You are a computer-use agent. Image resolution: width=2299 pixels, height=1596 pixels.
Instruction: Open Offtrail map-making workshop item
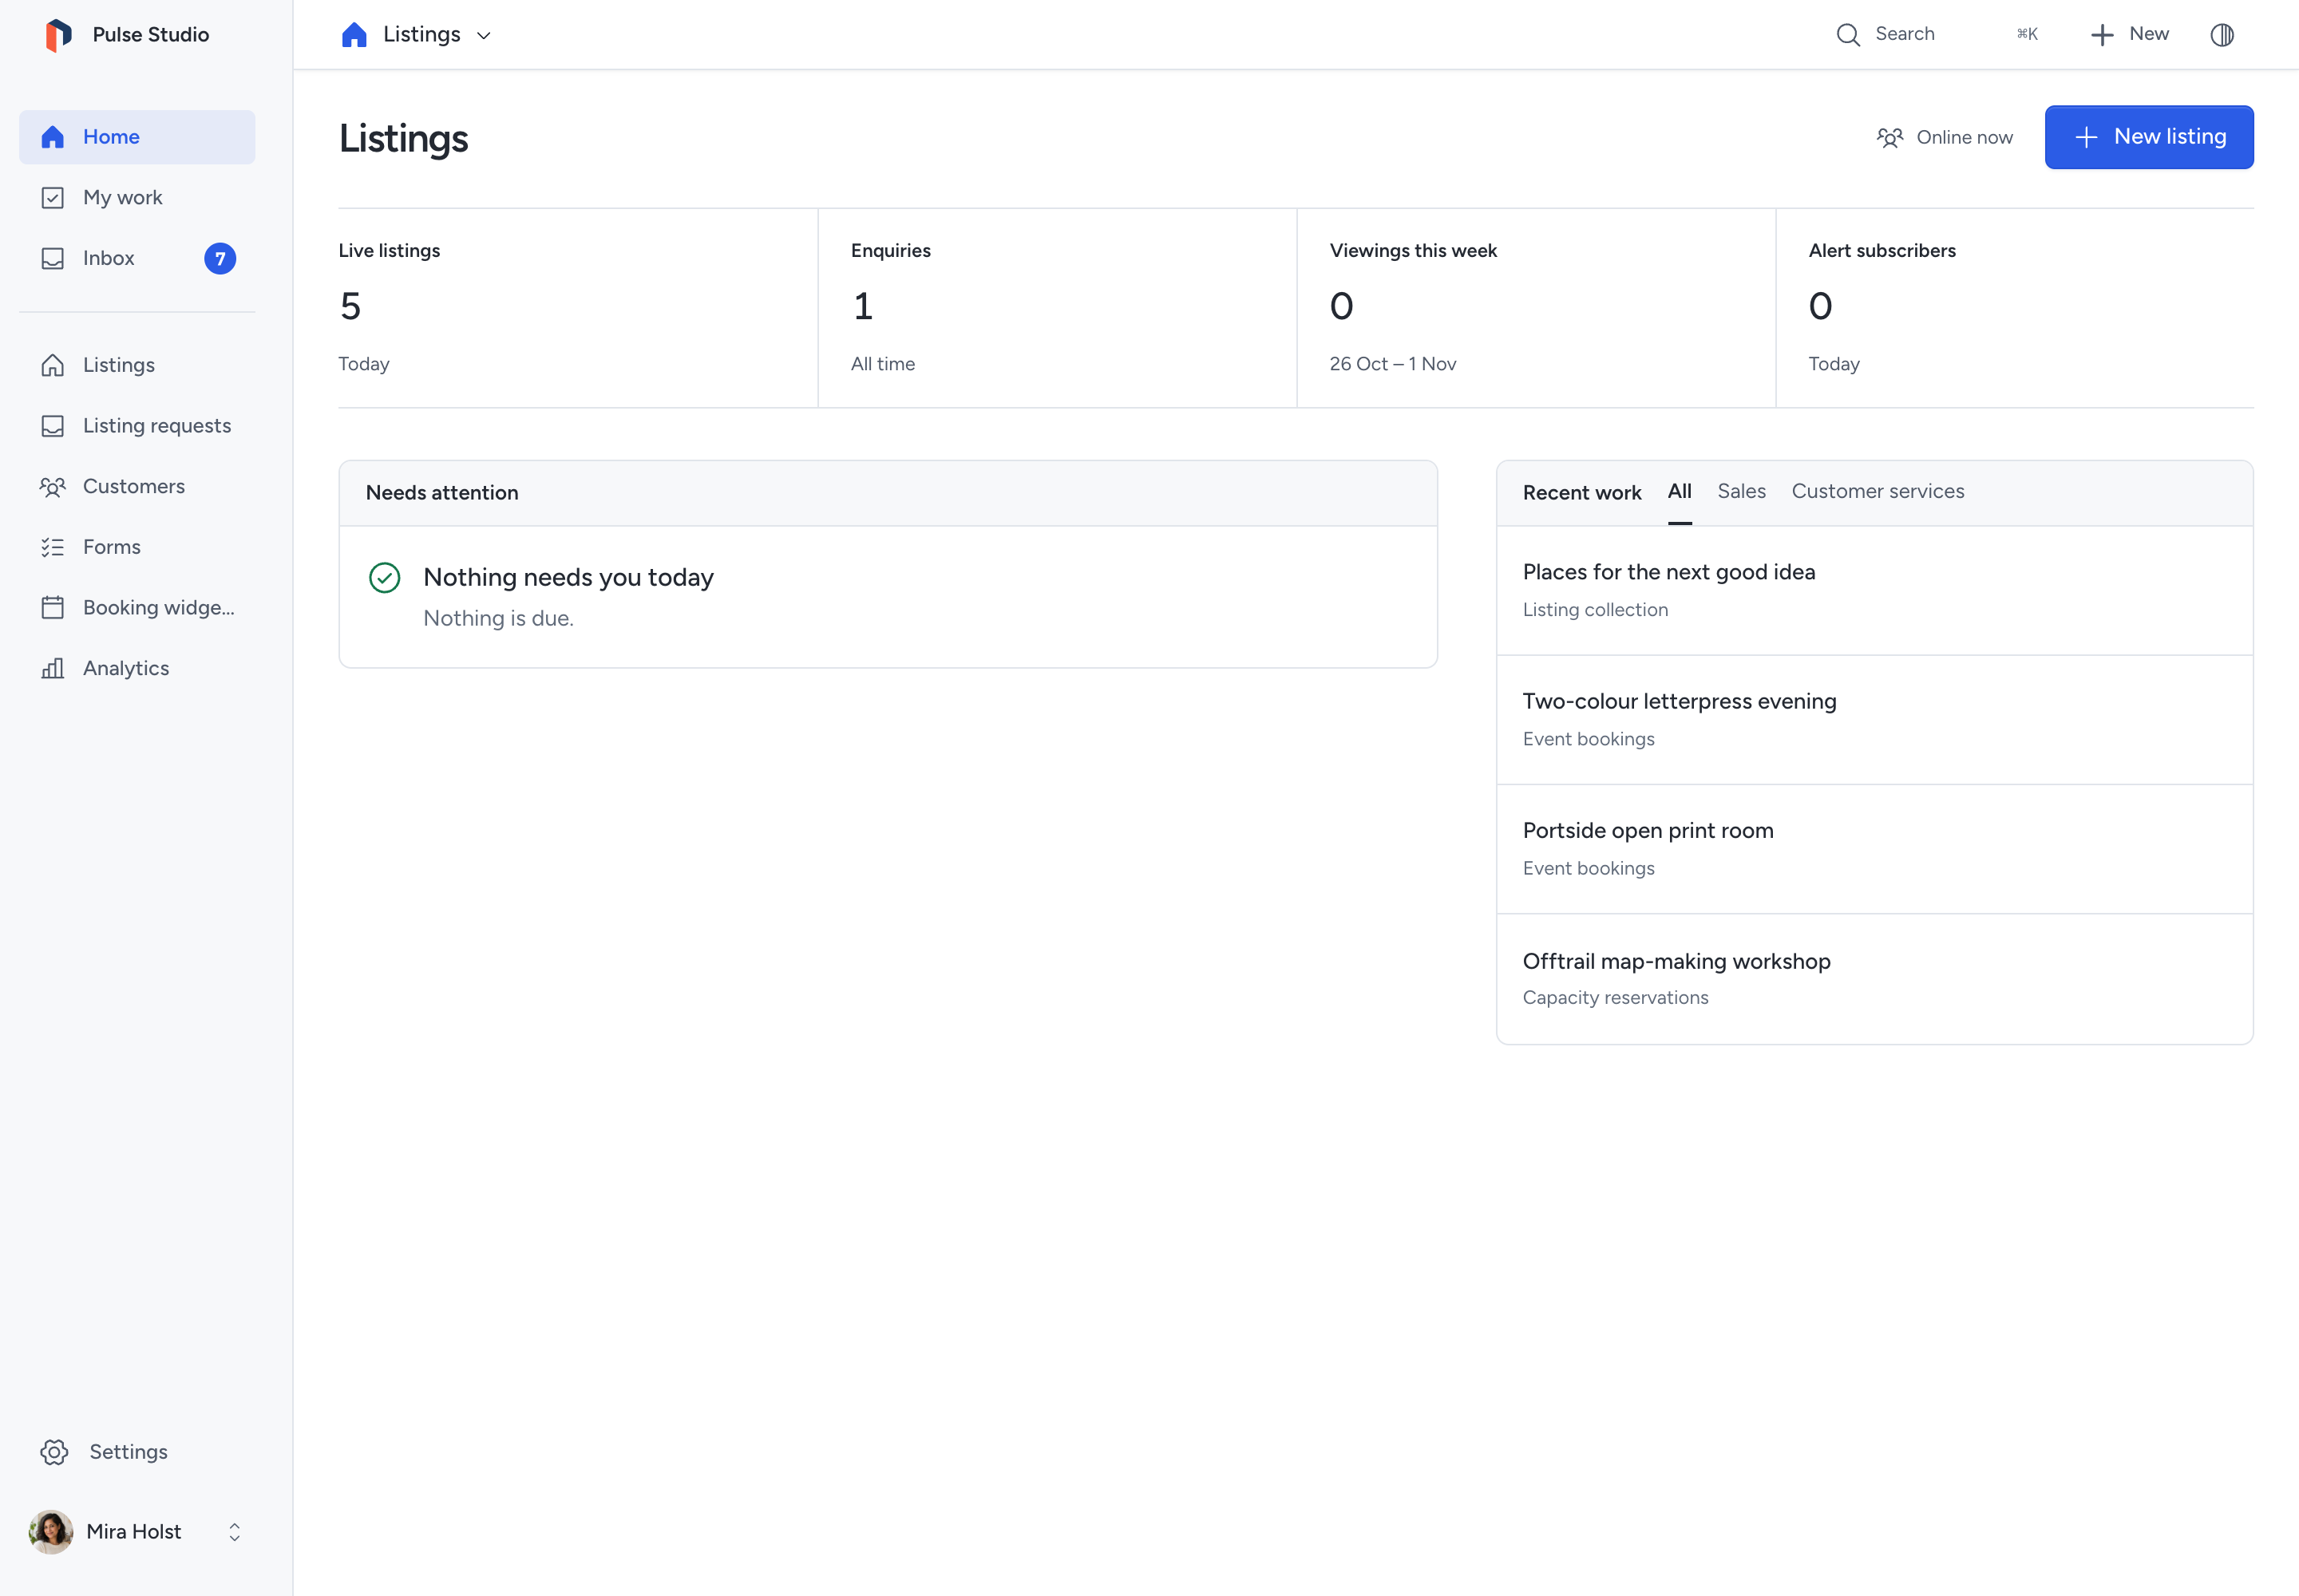pos(1875,979)
